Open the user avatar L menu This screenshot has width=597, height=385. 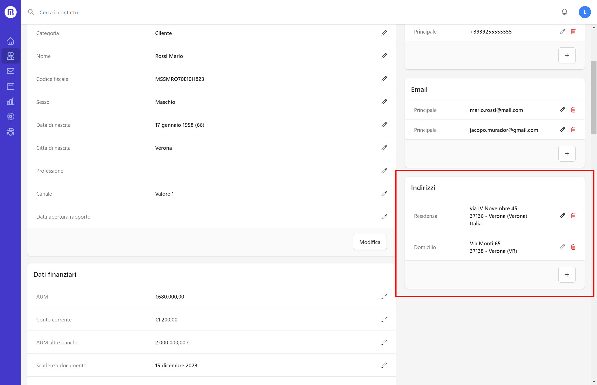pos(584,12)
